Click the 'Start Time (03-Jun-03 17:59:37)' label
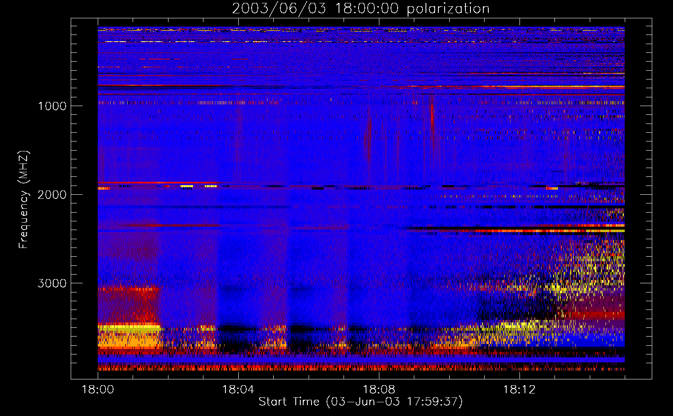Screen dimensions: 673x416 (x=361, y=401)
